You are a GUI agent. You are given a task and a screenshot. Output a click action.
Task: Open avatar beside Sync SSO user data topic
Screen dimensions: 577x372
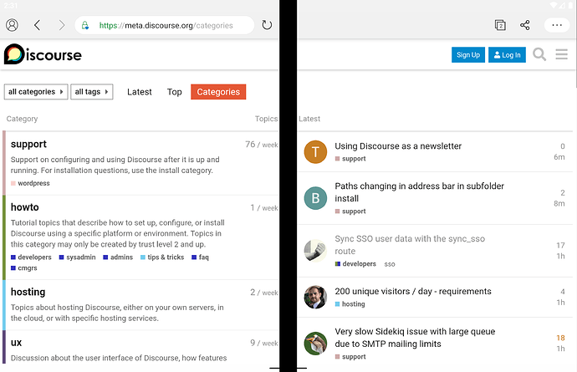315,251
